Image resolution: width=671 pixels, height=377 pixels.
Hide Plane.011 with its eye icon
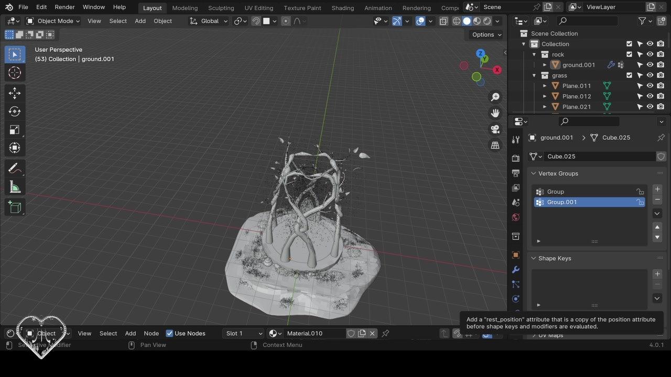pyautogui.click(x=650, y=86)
